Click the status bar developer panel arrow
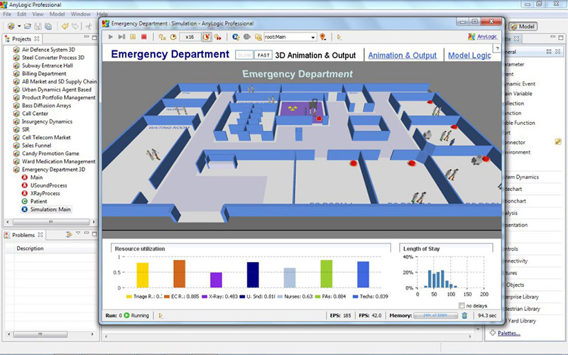Viewport: 568px width, 355px height. point(161,315)
